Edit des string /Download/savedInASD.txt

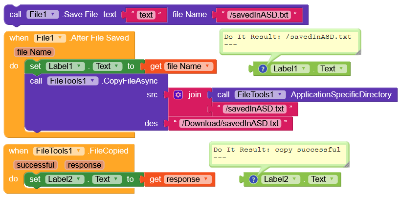[230, 124]
